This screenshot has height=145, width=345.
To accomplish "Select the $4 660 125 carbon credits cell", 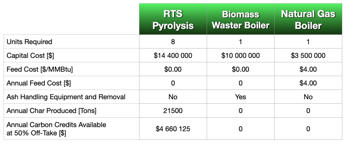I will coord(173,129).
